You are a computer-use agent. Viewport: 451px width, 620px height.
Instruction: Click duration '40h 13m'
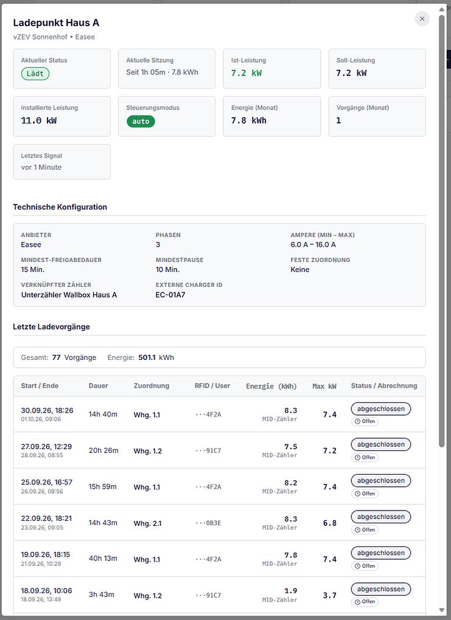tap(103, 559)
